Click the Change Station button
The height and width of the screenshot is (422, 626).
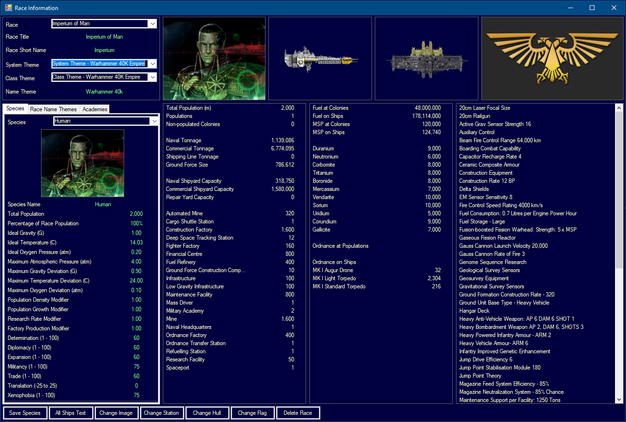(x=161, y=413)
